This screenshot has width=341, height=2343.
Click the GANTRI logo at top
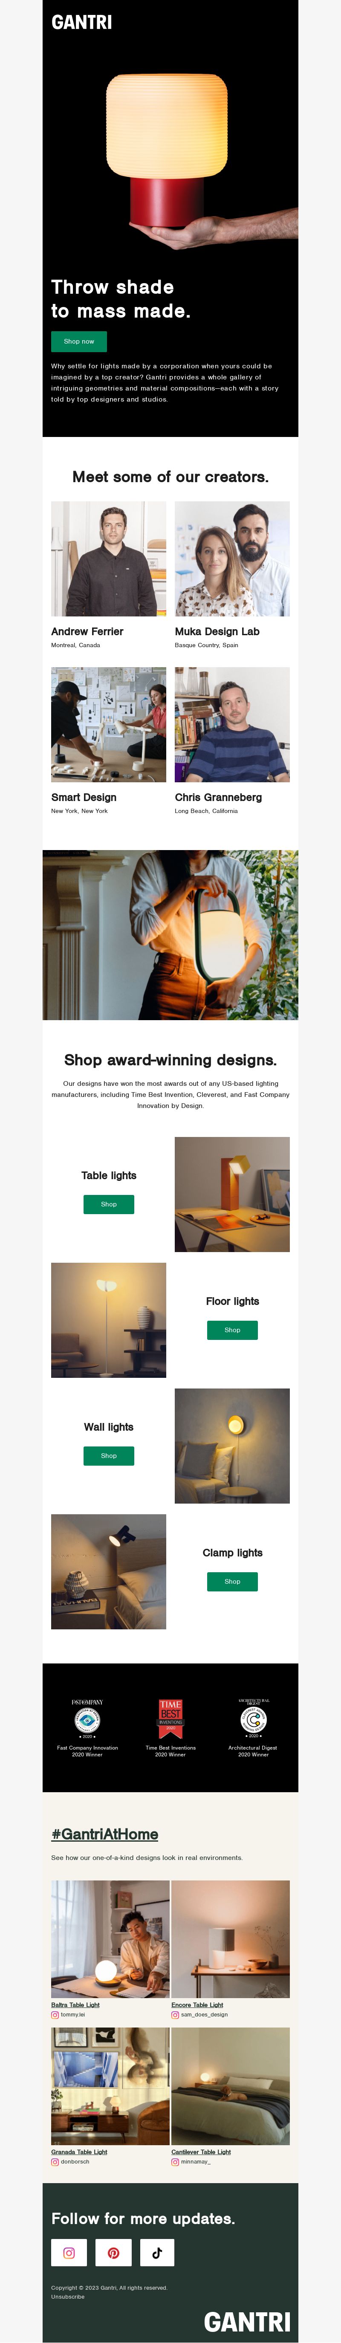(x=82, y=23)
